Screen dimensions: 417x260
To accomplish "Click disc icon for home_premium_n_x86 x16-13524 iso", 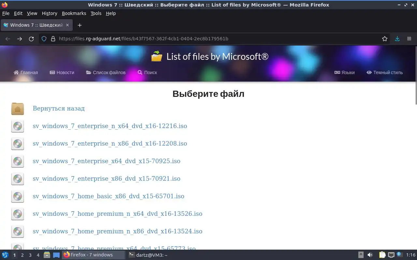I will point(18,231).
